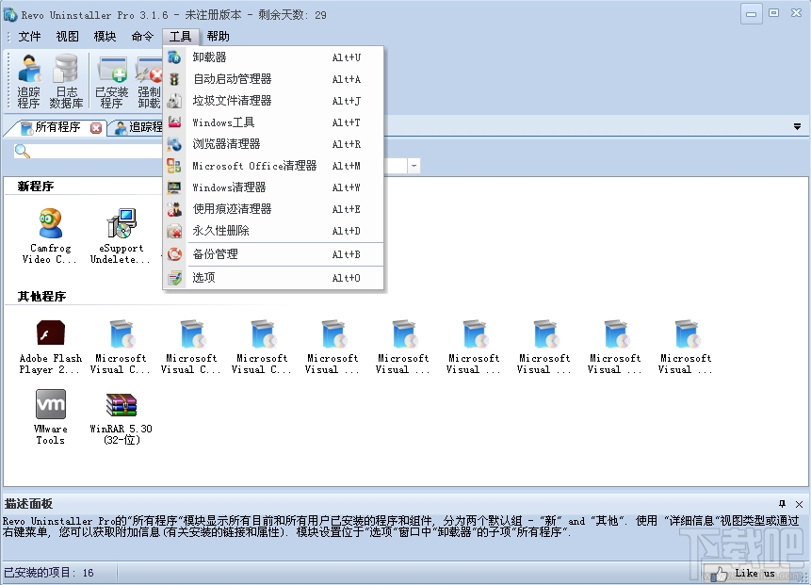Image resolution: width=811 pixels, height=585 pixels.
Task: Open the 帮助 (Help) menu
Action: [x=218, y=36]
